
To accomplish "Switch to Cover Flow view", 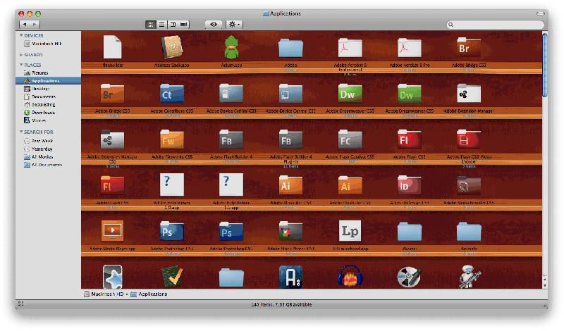I will point(184,25).
